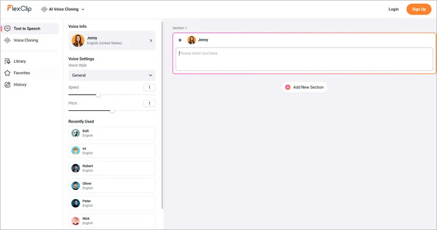
Task: Click the 'English (United States)' text
Action: coord(105,43)
